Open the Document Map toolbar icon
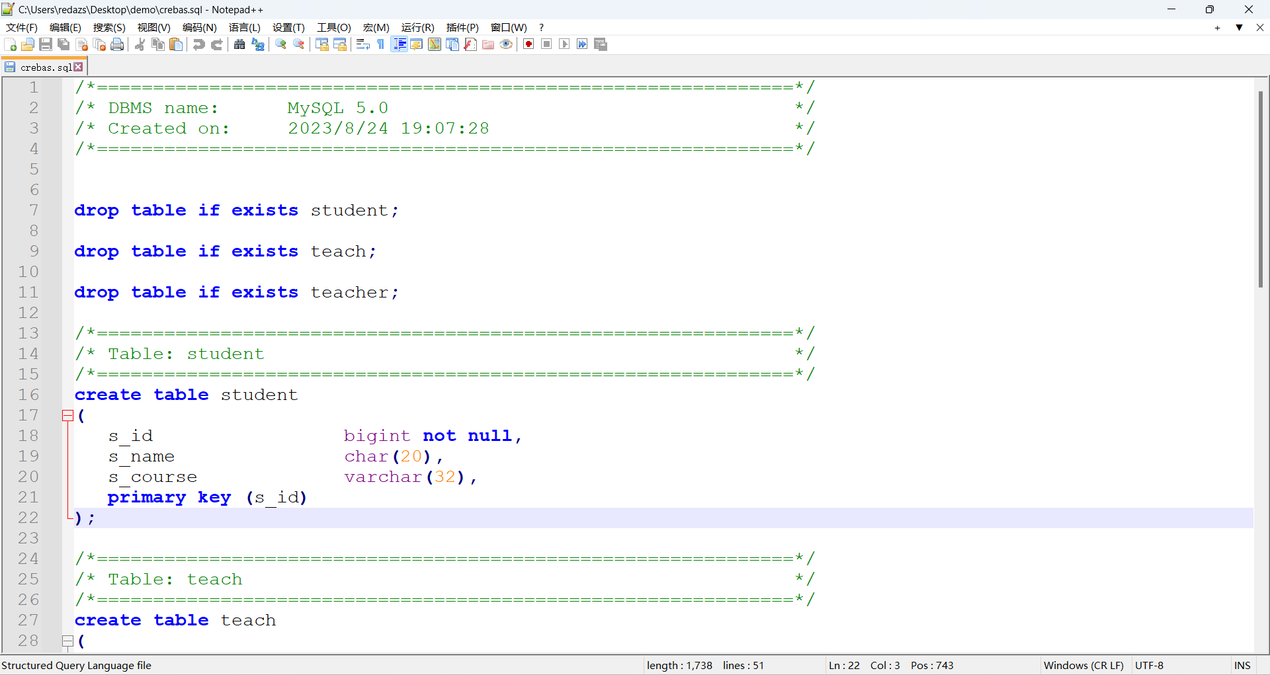Screen dimensions: 1270x675 [x=435, y=44]
